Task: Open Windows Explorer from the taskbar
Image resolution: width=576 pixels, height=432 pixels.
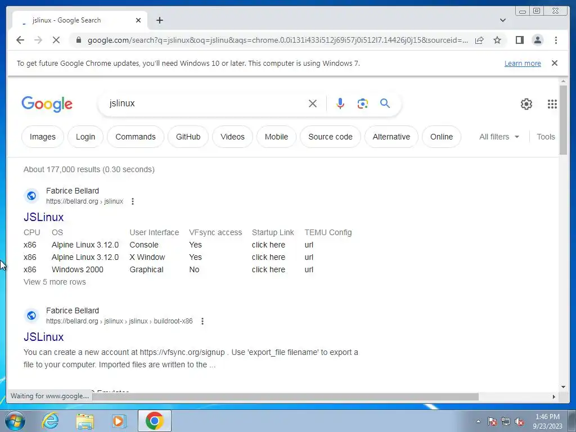Action: coord(85,421)
